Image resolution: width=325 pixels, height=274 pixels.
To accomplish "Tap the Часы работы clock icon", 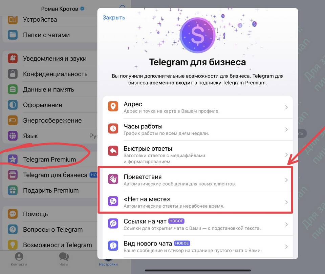I will coord(113,129).
